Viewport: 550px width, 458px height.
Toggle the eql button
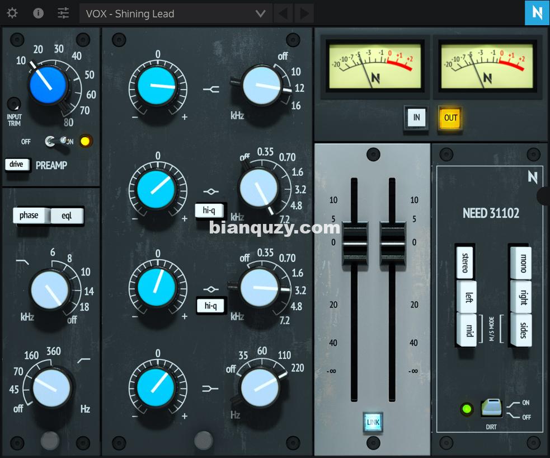click(x=67, y=216)
